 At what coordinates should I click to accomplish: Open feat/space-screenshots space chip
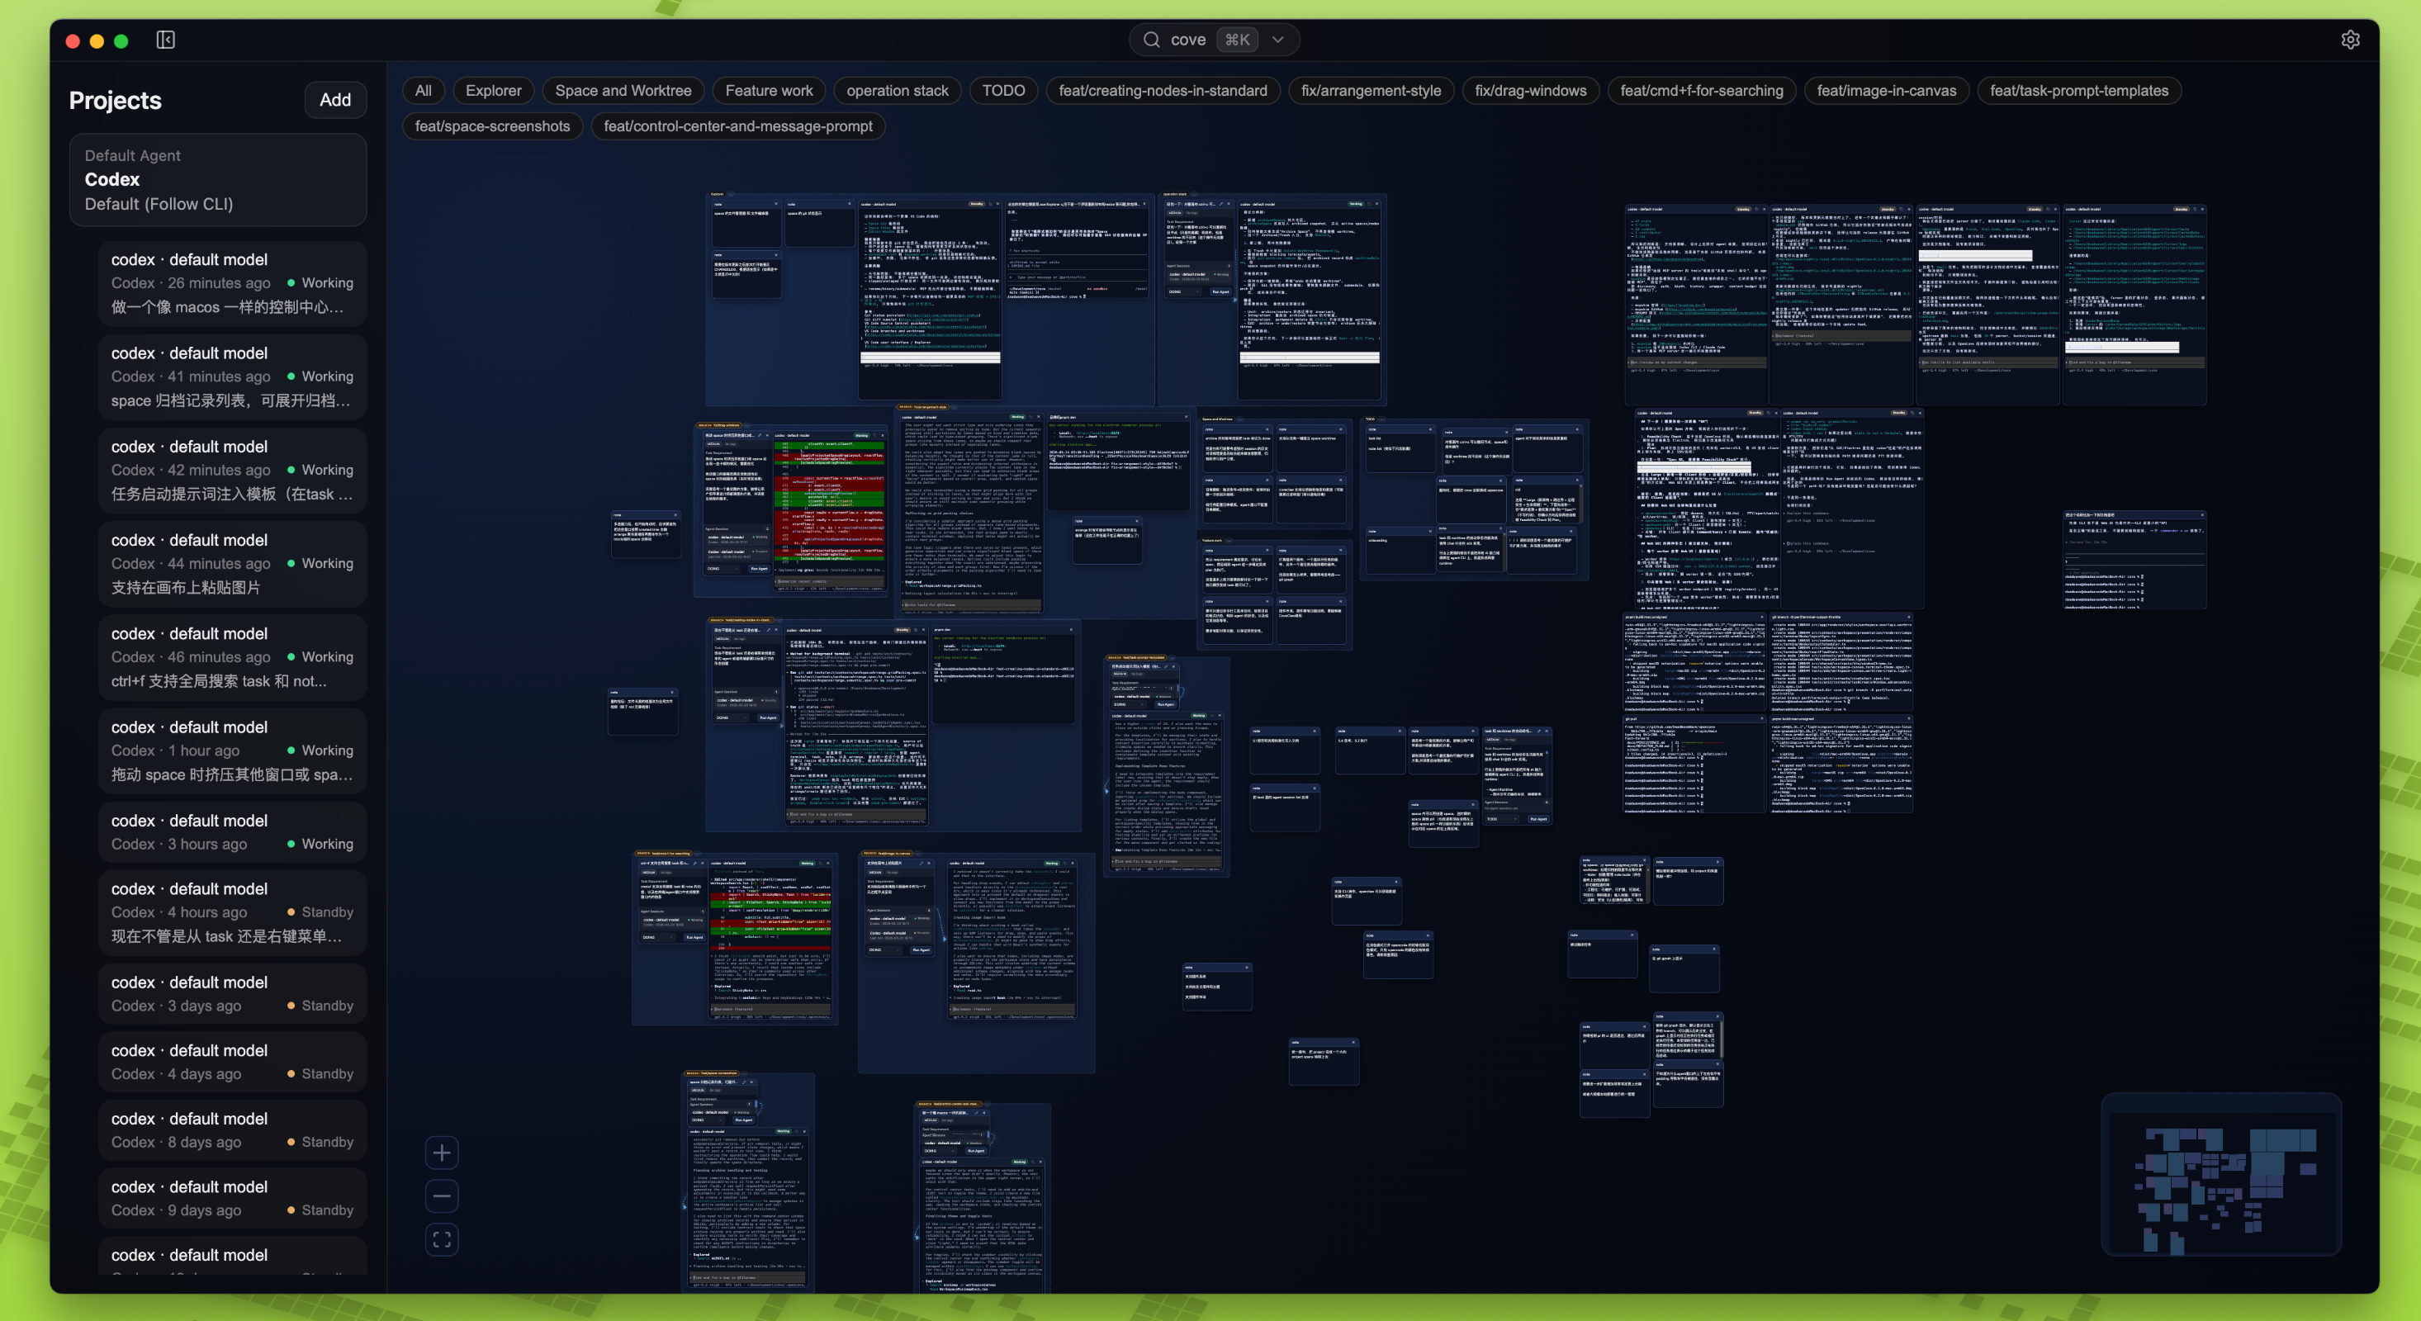pos(491,125)
